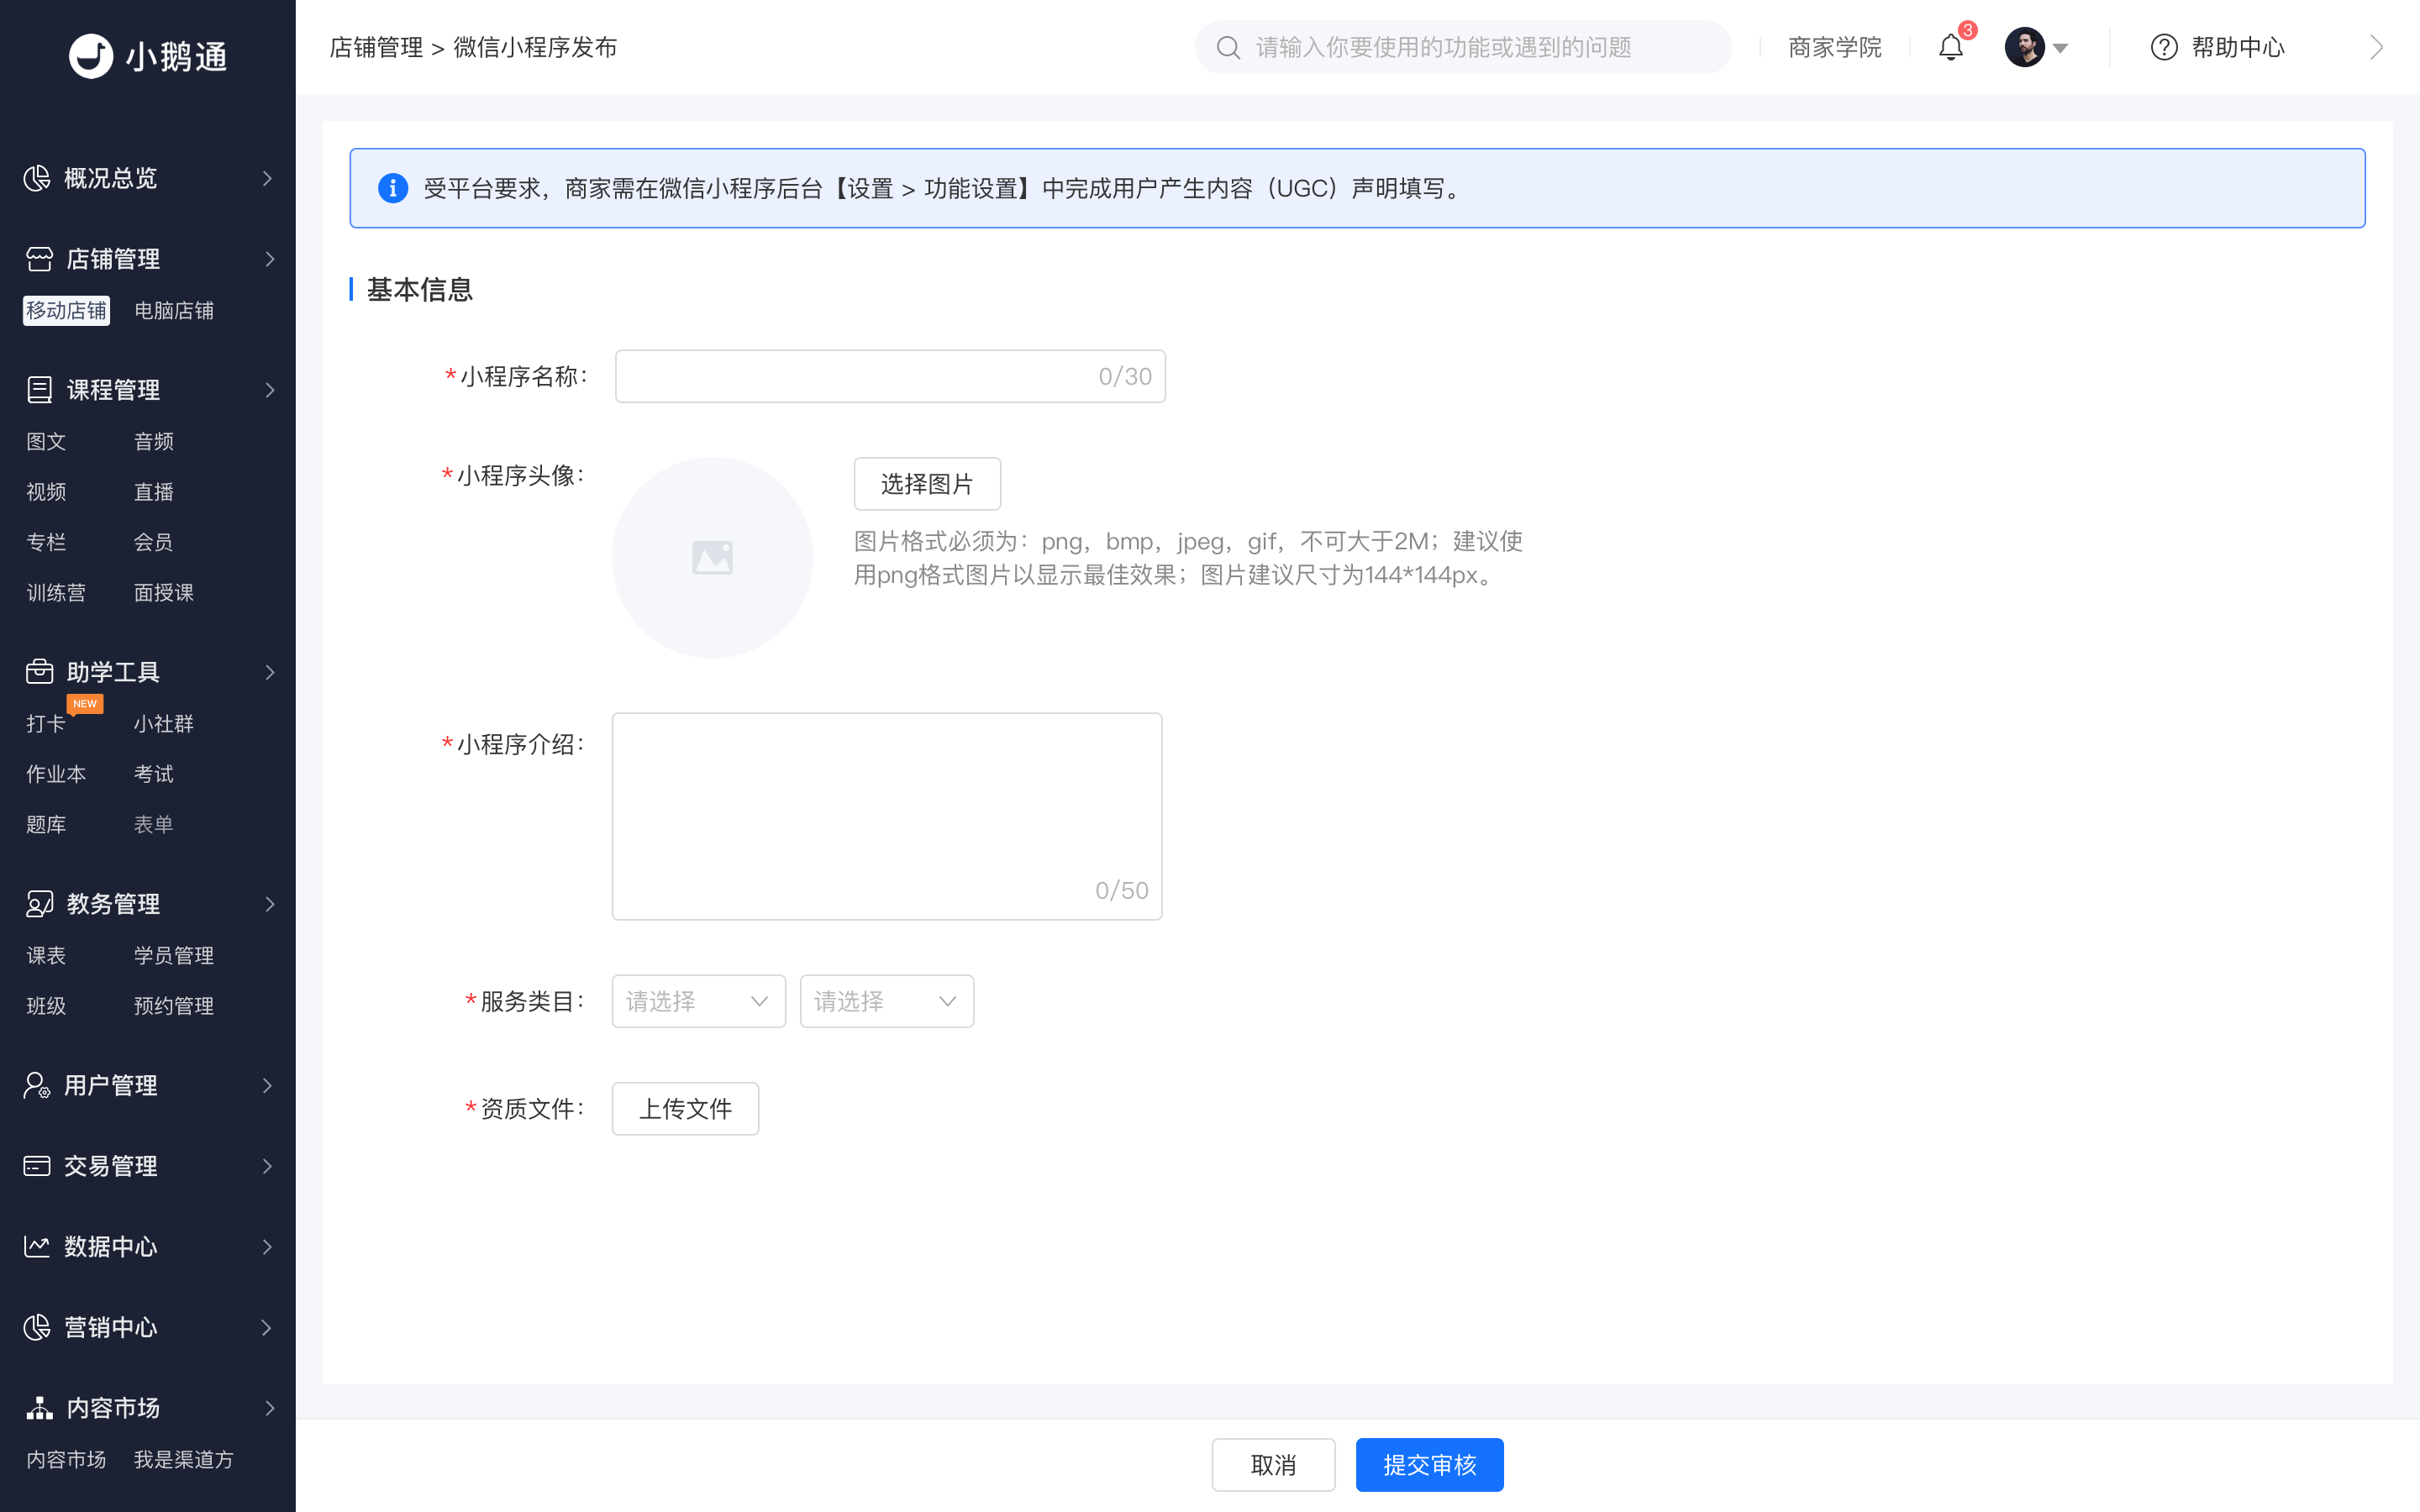Click the 上传文件 button
Image resolution: width=2420 pixels, height=1512 pixels.
(x=685, y=1108)
